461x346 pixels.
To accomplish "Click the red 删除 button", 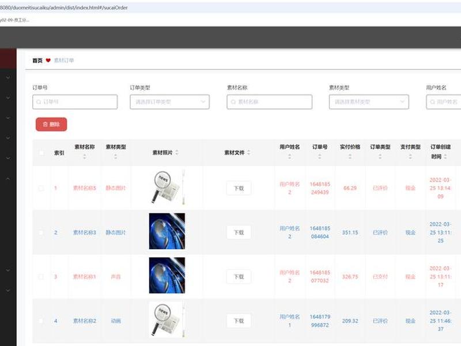I will (x=51, y=124).
